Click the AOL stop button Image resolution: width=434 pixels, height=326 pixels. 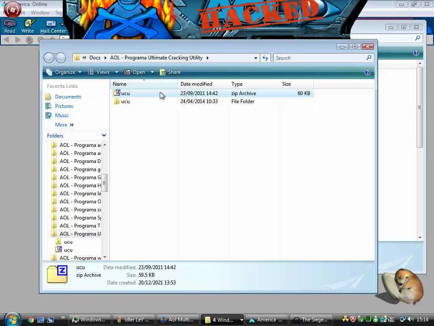(x=29, y=40)
